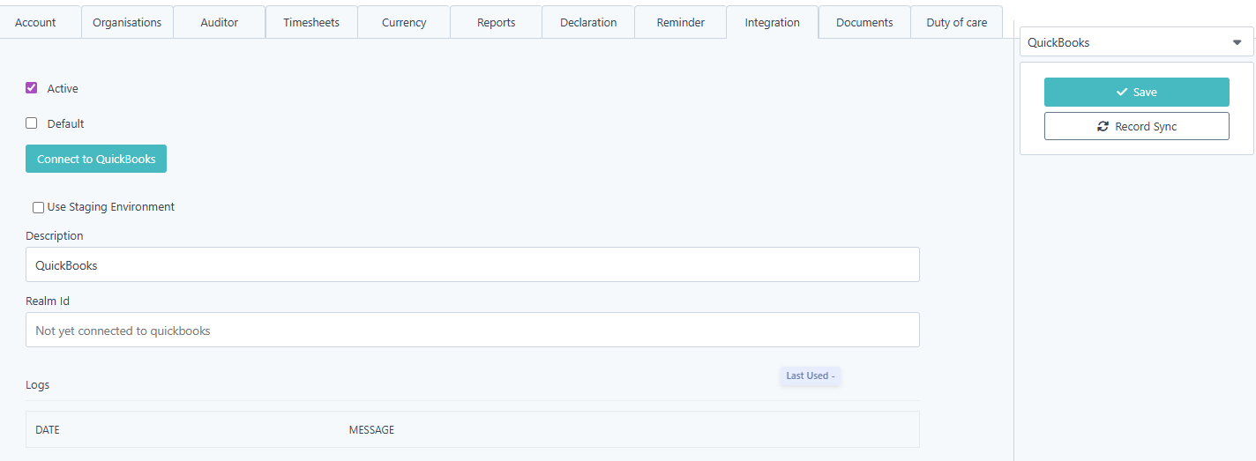Click the Realm Id input field
This screenshot has height=461, width=1256.
click(473, 330)
